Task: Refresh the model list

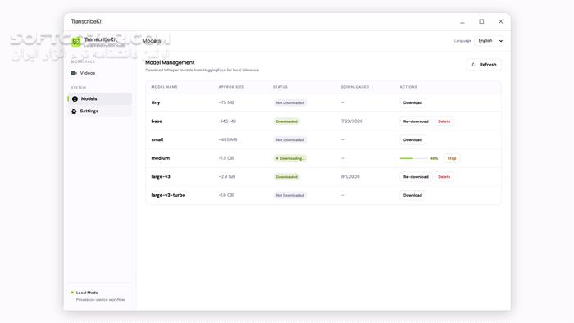Action: (x=484, y=65)
